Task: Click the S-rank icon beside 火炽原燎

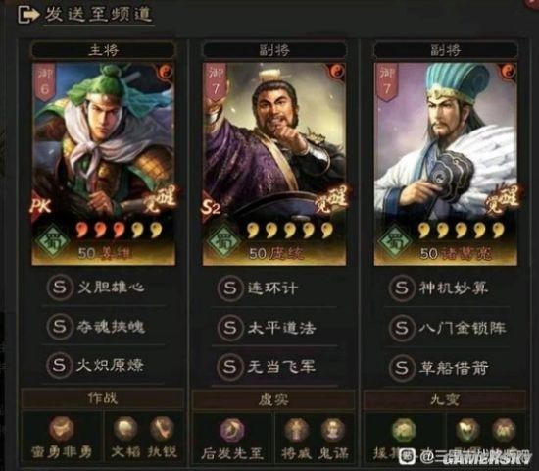Action: click(x=59, y=365)
